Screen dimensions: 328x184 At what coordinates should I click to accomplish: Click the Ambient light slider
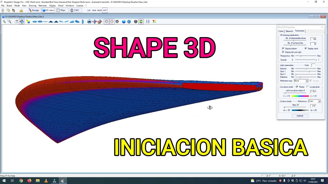pyautogui.click(x=306, y=69)
